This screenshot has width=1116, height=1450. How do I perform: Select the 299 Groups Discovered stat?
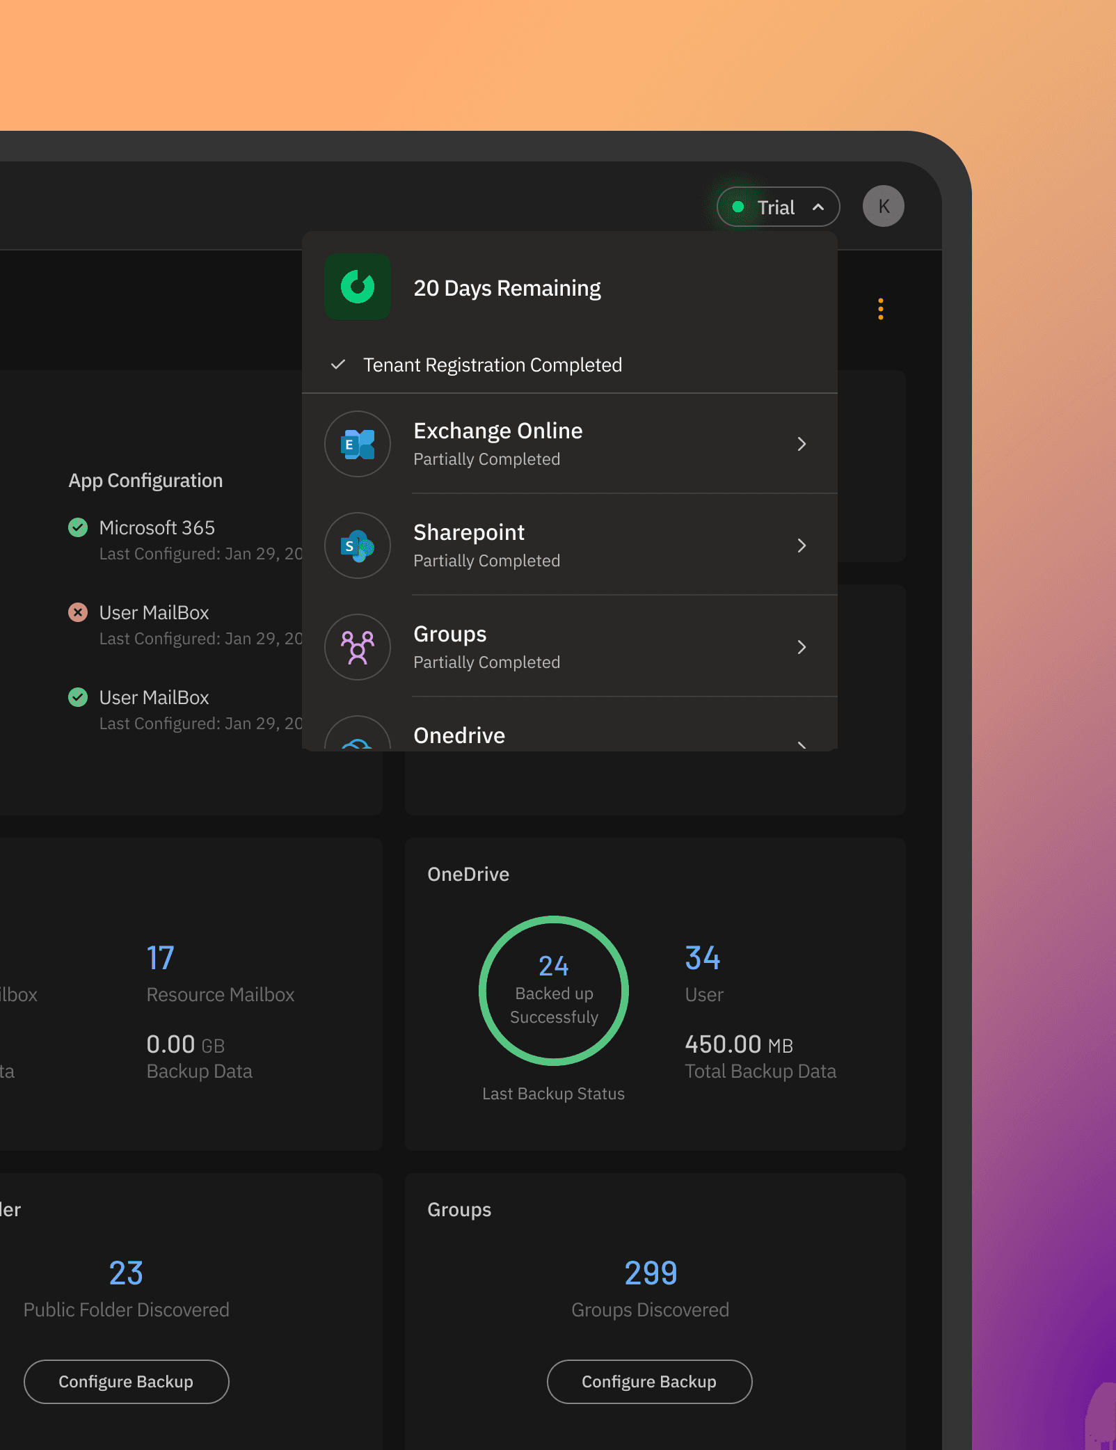tap(649, 1273)
